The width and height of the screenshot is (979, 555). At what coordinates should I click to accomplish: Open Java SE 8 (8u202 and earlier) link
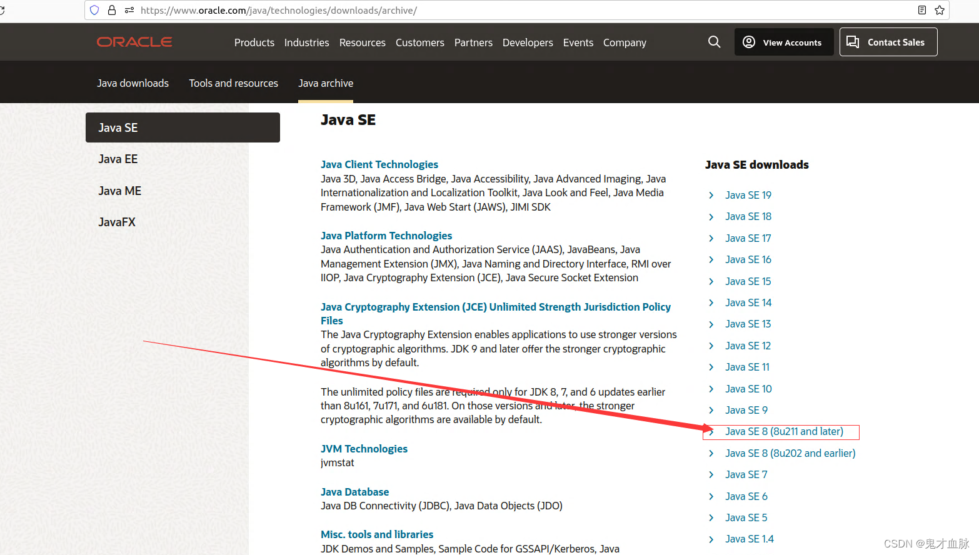[x=790, y=453]
